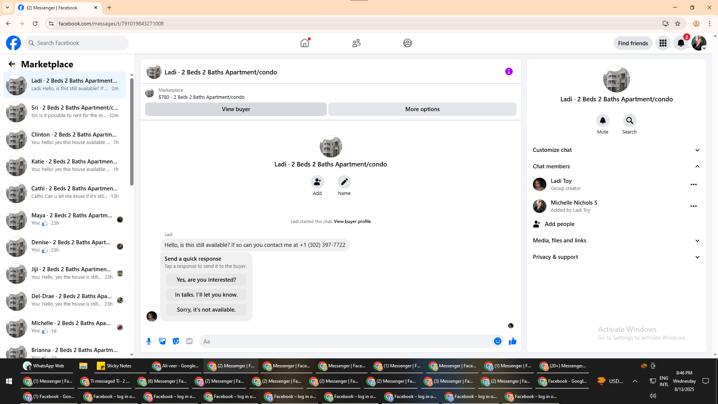Attach a photo using the image icon

(162, 341)
